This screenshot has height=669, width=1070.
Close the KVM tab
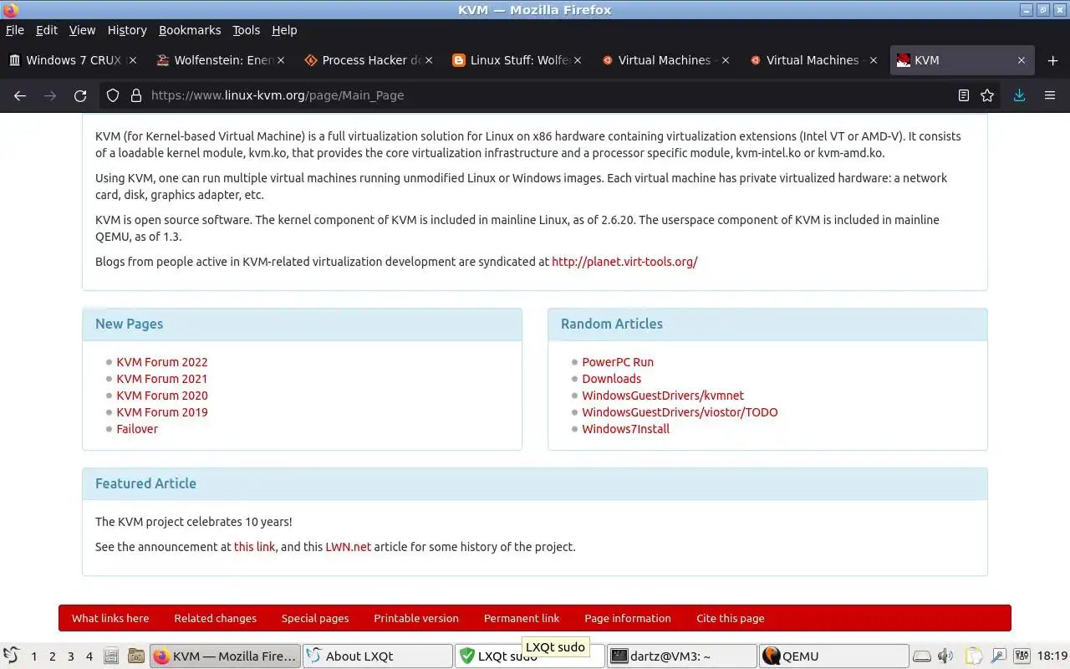click(x=1022, y=60)
